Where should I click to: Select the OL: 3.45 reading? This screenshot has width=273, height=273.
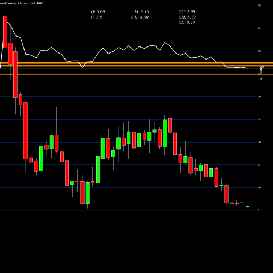(187, 23)
